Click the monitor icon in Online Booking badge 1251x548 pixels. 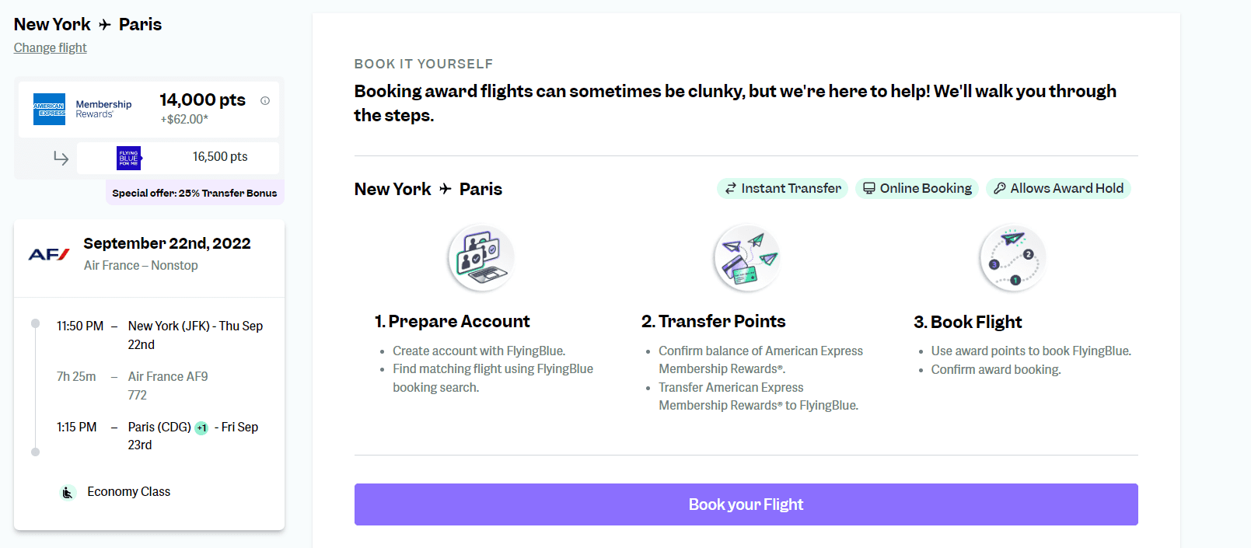tap(868, 187)
